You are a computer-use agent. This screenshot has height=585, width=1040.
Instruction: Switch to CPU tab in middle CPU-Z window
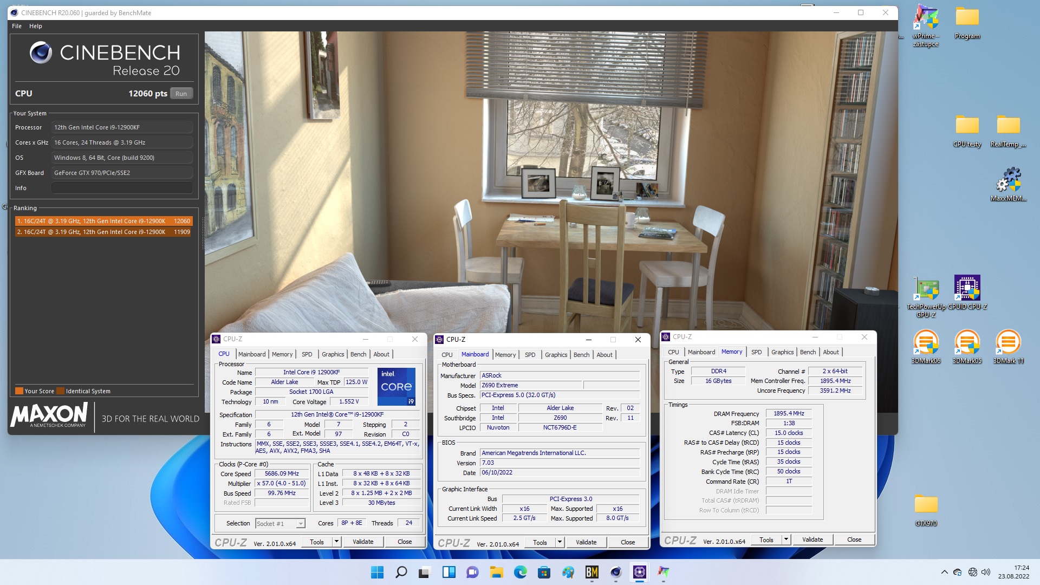pyautogui.click(x=447, y=355)
